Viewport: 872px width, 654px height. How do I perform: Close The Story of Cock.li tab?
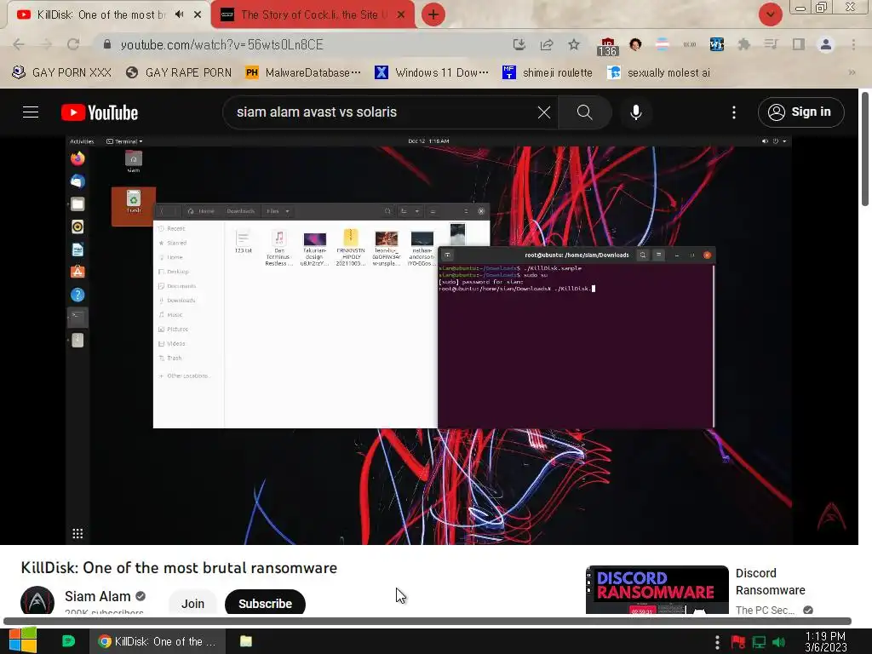tap(401, 14)
